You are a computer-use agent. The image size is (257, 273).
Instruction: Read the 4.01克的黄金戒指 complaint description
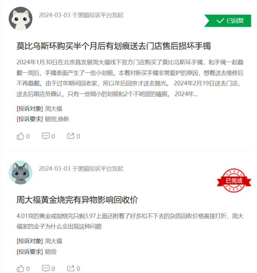click(130, 221)
